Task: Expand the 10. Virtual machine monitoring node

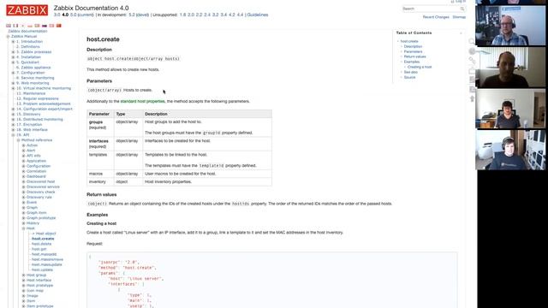Action: (x=14, y=88)
